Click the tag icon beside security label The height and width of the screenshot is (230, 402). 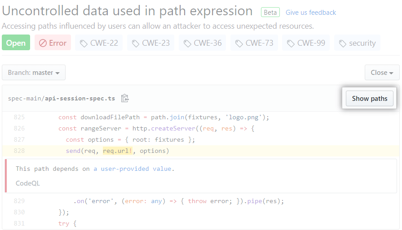point(343,43)
